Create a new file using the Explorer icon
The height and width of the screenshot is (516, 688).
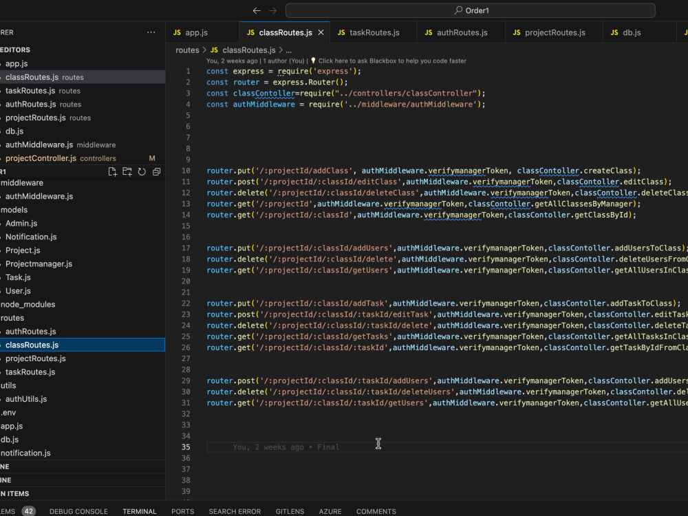pos(112,171)
